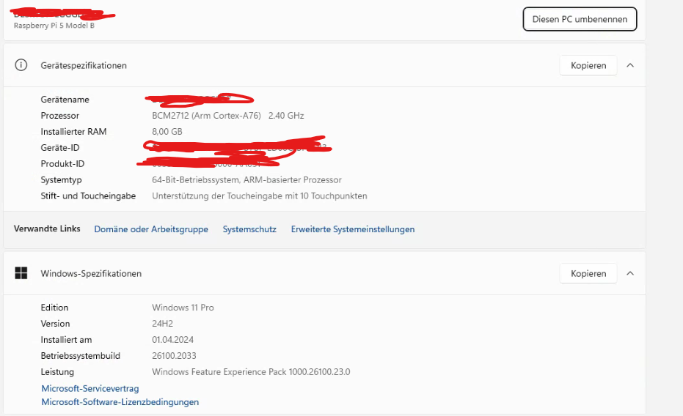Click the Prozessor label

coord(60,116)
